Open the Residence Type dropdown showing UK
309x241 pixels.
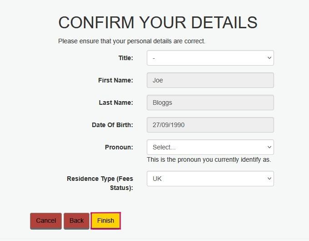point(210,179)
